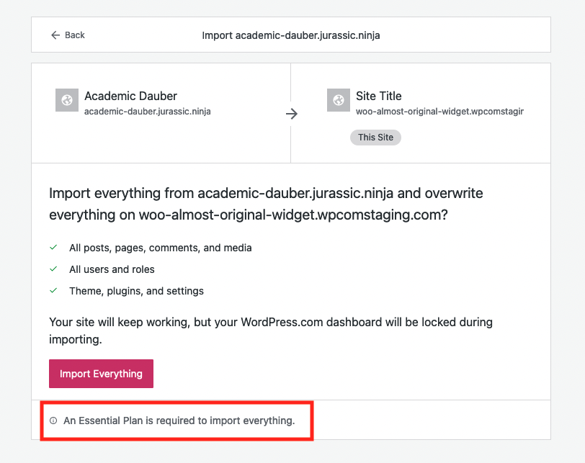Click the Site Title globe icon

point(338,100)
